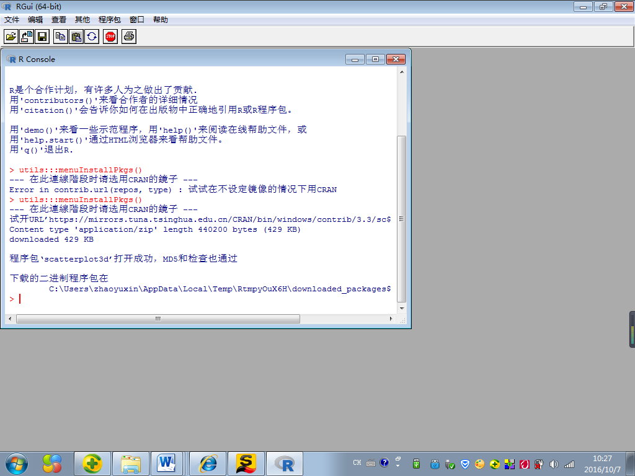This screenshot has height=476, width=635.
Task: Click the language bar help question icon
Action: [384, 462]
